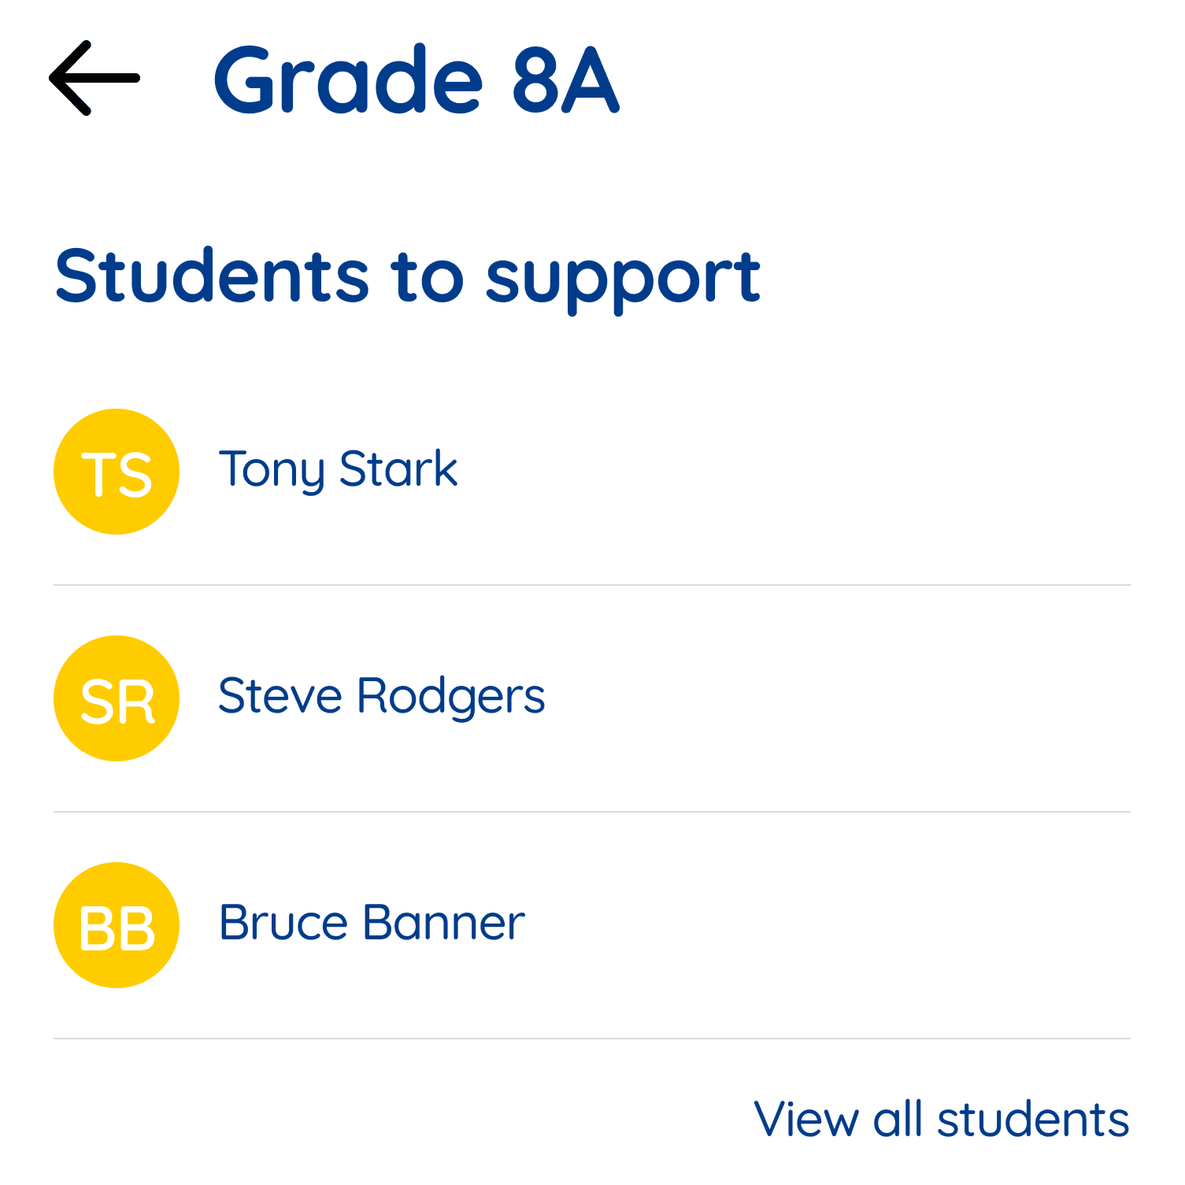Screen dimensions: 1185x1185
Task: Tap the yellow TS avatar
Action: click(x=117, y=472)
